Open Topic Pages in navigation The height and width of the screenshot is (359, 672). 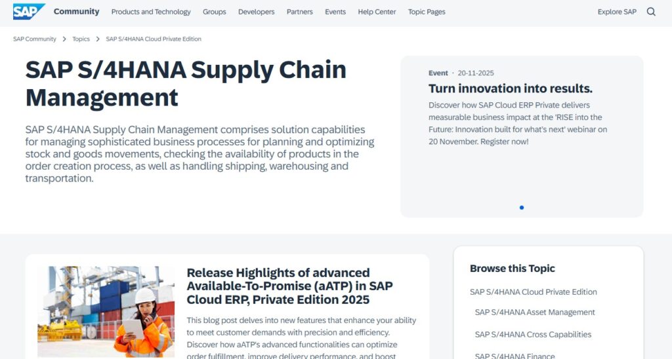[427, 12]
